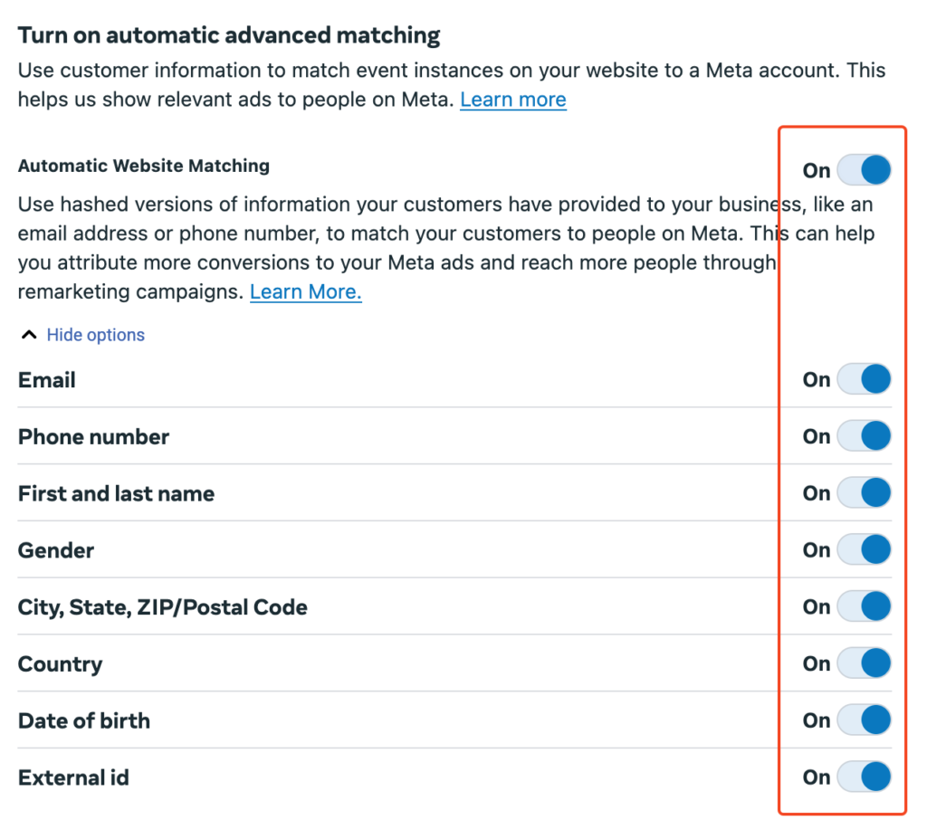Click the Country row label
This screenshot has height=839, width=927.
60,663
